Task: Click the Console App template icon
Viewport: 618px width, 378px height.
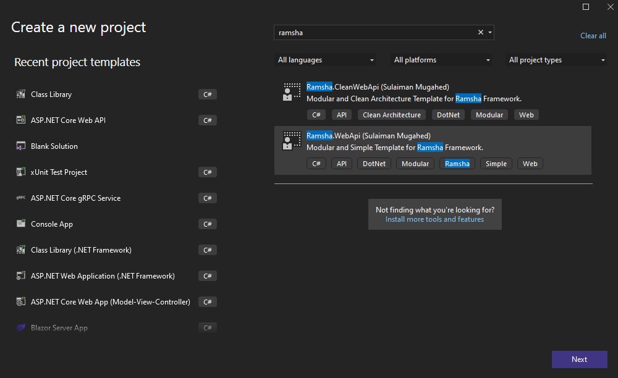Action: 20,224
